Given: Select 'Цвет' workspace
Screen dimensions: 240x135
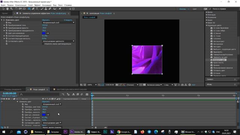Looking at the screenshot, I should 195,9.
